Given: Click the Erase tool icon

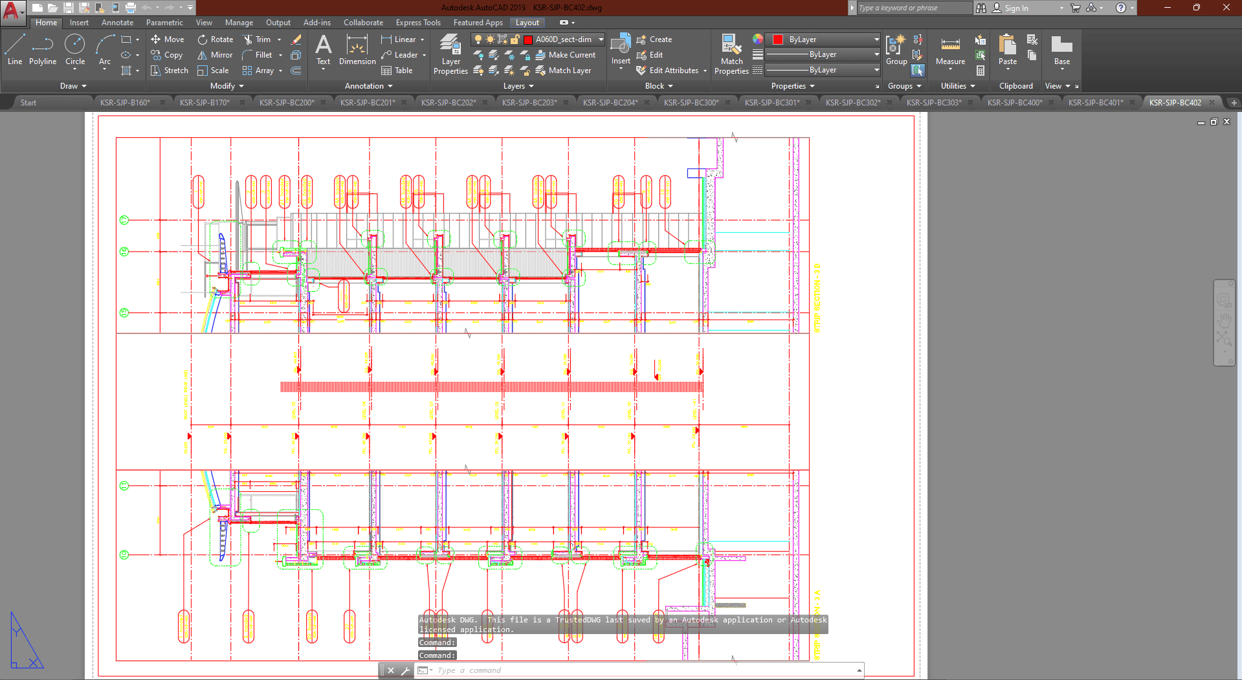Looking at the screenshot, I should click(x=296, y=39).
